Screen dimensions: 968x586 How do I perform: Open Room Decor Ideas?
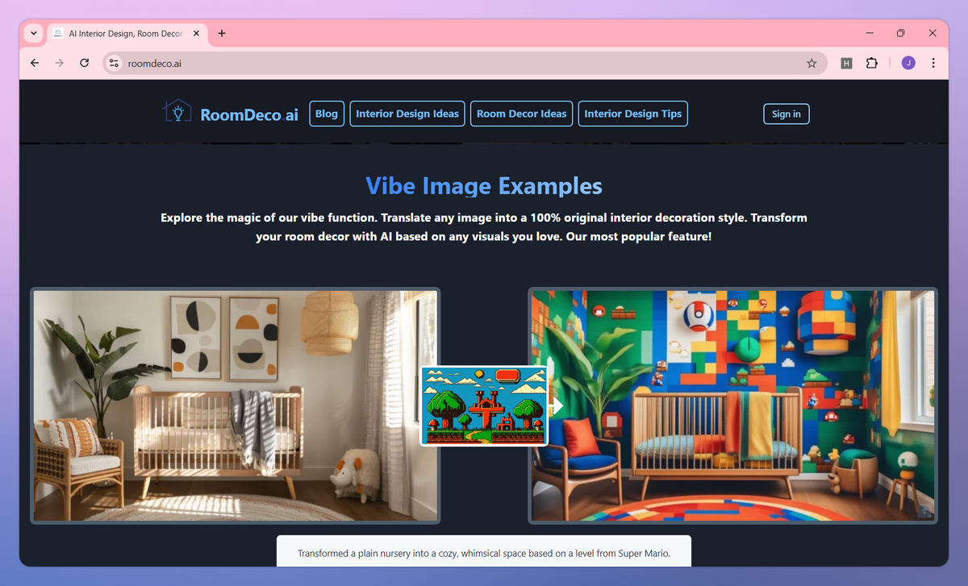tap(521, 114)
